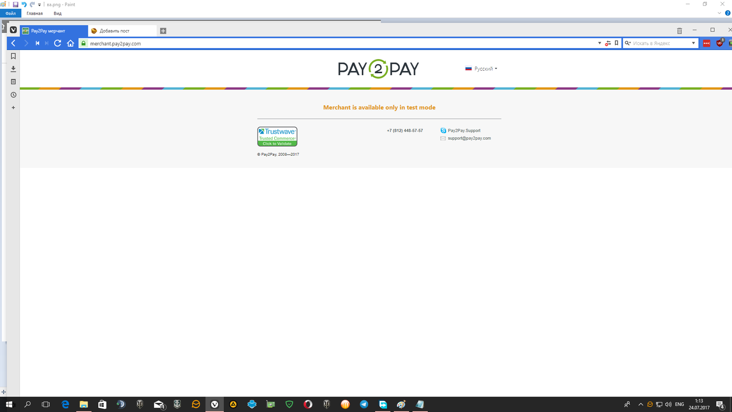Open the Notes panel in sidebar

click(x=13, y=81)
